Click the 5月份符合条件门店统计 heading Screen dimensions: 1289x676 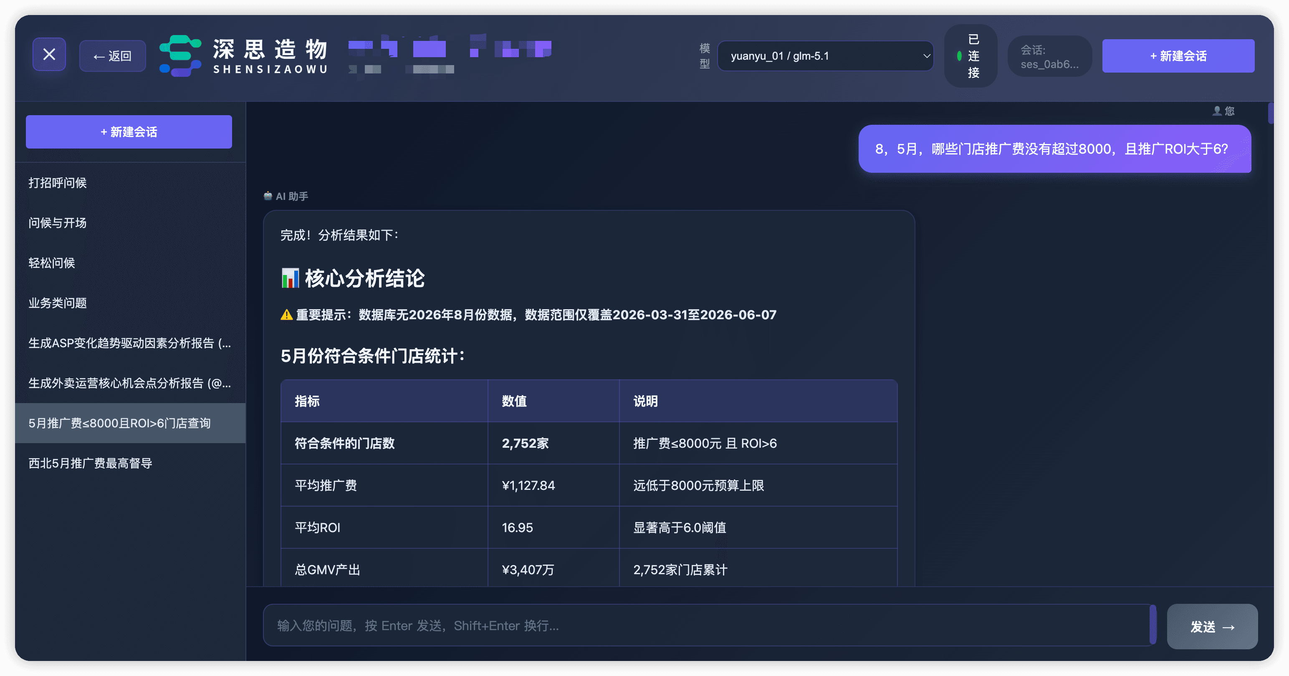pos(373,356)
